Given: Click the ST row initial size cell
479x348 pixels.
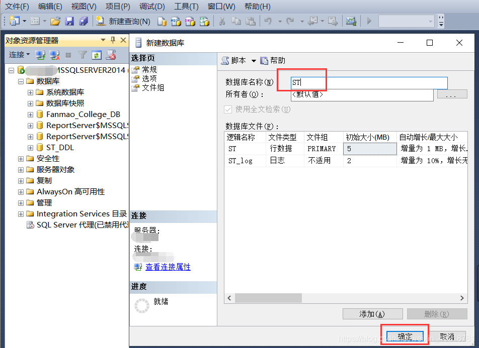Looking at the screenshot, I should pos(370,149).
